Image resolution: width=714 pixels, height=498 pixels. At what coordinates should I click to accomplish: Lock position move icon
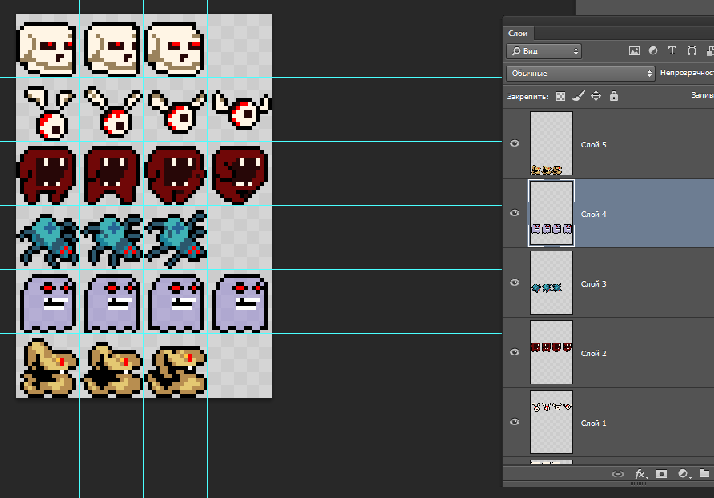coord(596,96)
